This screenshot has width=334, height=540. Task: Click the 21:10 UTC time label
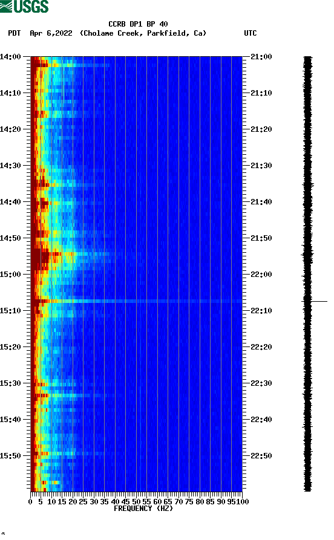261,93
